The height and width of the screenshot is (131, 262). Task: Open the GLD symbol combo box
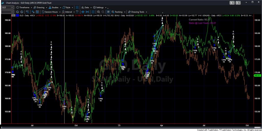[x=7, y=7]
